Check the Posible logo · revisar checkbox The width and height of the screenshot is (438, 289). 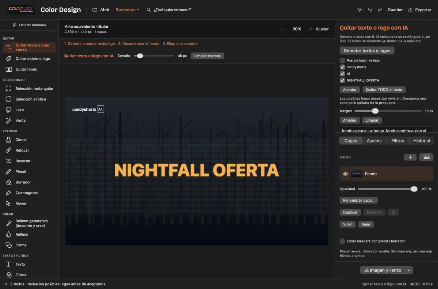click(x=342, y=60)
